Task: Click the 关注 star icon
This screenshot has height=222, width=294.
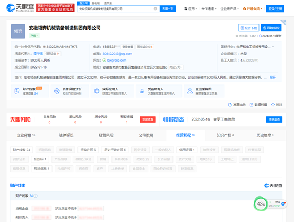Action: [x=273, y=105]
